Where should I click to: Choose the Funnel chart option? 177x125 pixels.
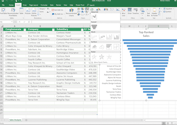click(95, 27)
